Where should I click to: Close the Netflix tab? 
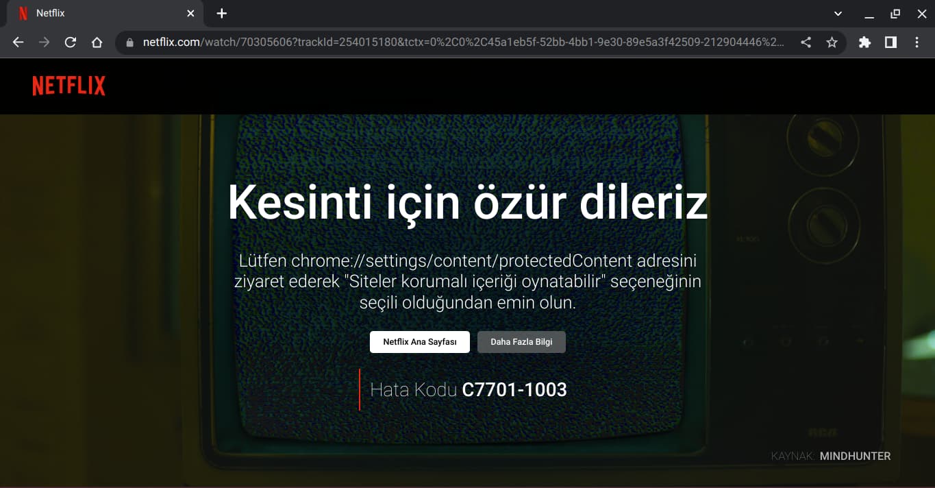point(190,13)
